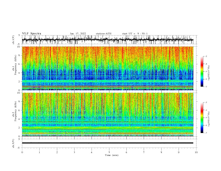This screenshot has width=221, height=171.
Task: Click the 'station=ATH' header text
Action: [104, 34]
